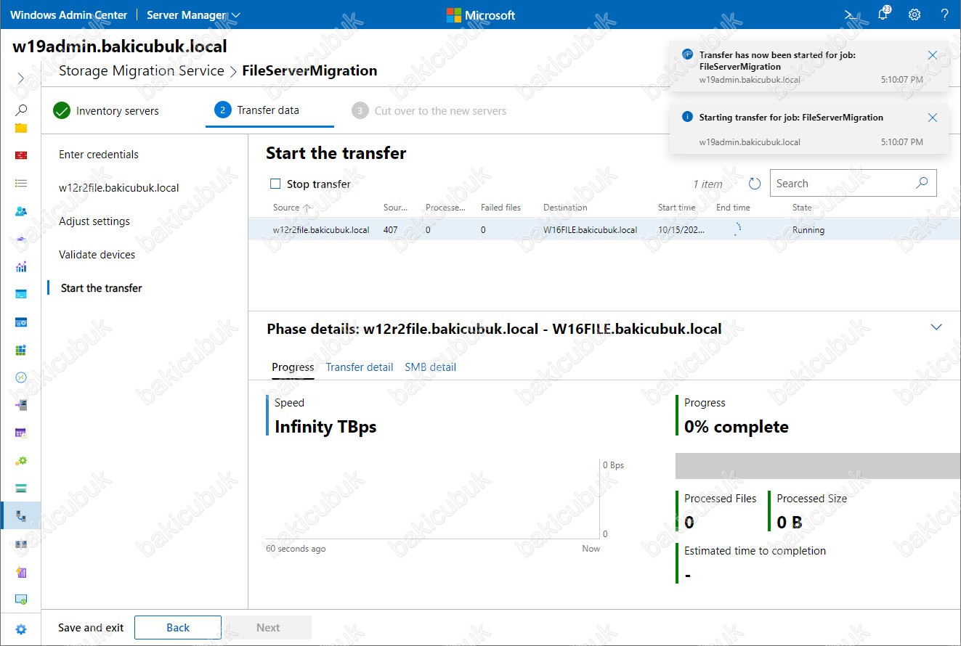The width and height of the screenshot is (961, 646).
Task: Open the Storage teal drive icon
Action: click(21, 488)
